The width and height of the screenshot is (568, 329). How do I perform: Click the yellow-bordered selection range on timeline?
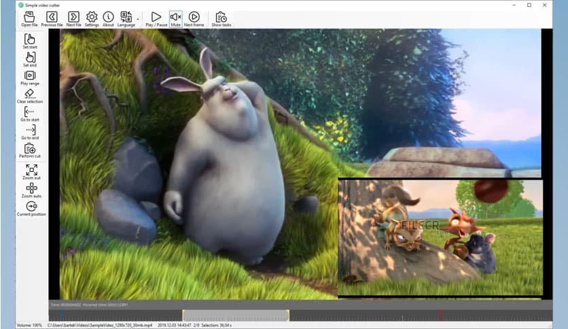point(236,315)
